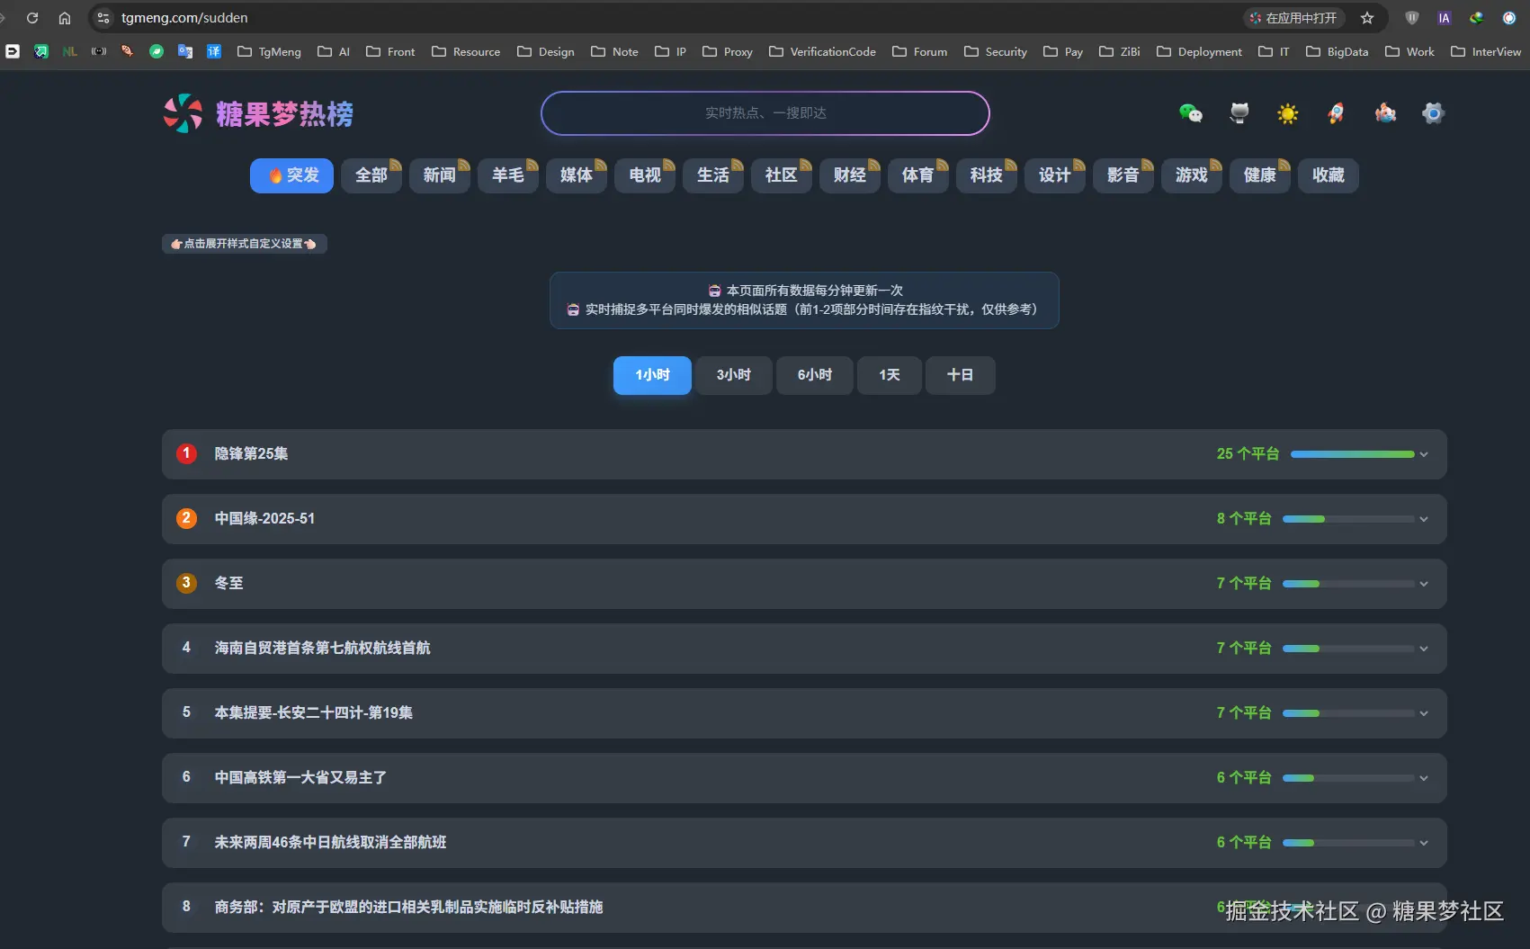The height and width of the screenshot is (949, 1530).
Task: Select the 十日 time range
Action: [960, 375]
